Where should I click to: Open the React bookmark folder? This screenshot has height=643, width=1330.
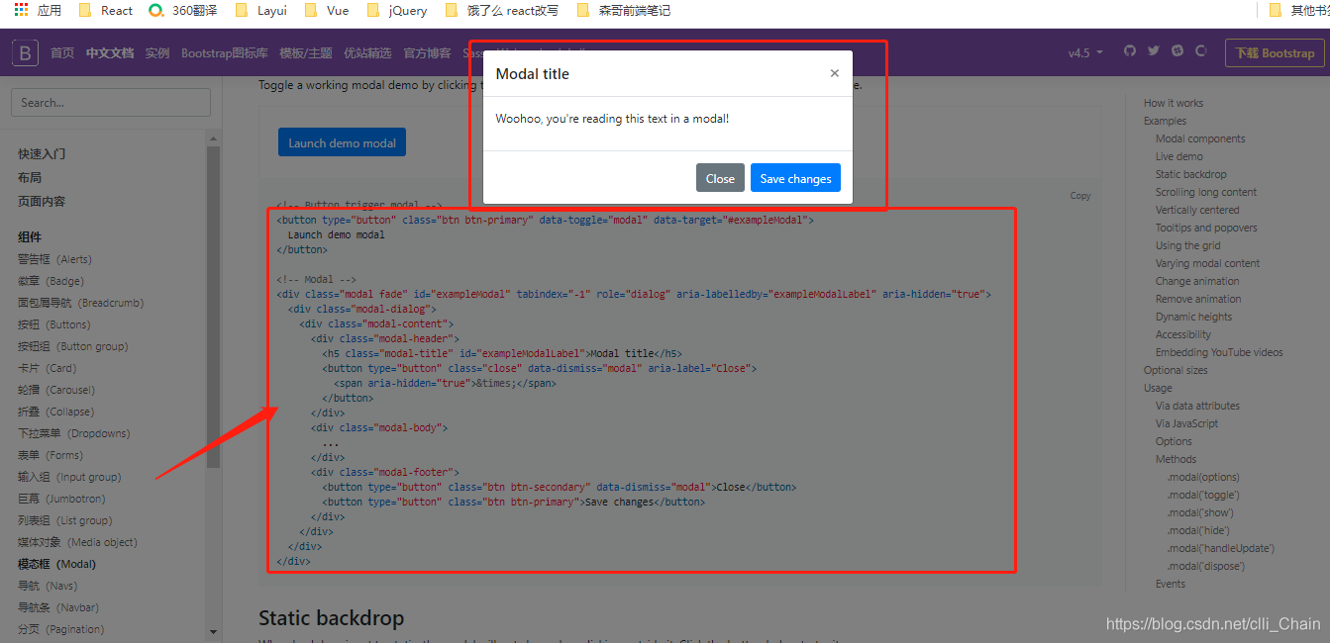[x=105, y=10]
